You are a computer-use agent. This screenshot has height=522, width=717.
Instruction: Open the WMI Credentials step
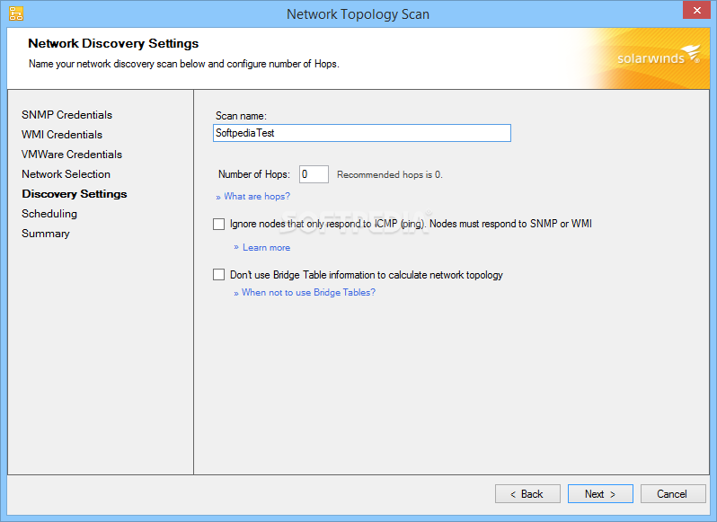pos(62,135)
